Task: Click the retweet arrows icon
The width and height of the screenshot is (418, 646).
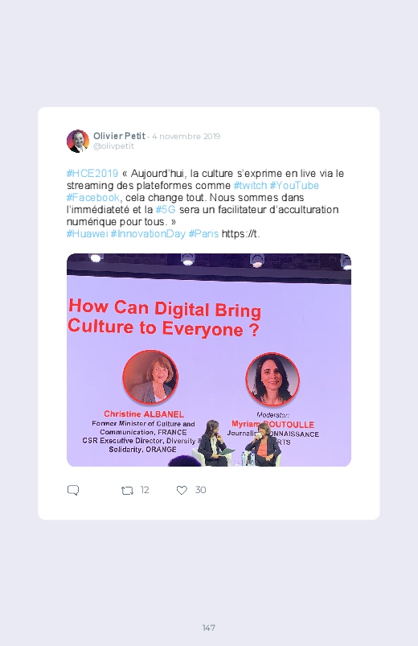Action: click(x=127, y=490)
